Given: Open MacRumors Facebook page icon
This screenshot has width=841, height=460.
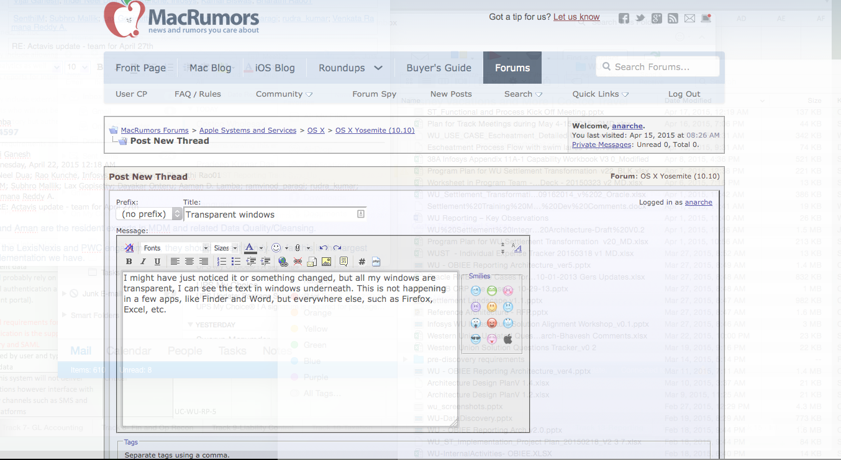Looking at the screenshot, I should [x=624, y=18].
